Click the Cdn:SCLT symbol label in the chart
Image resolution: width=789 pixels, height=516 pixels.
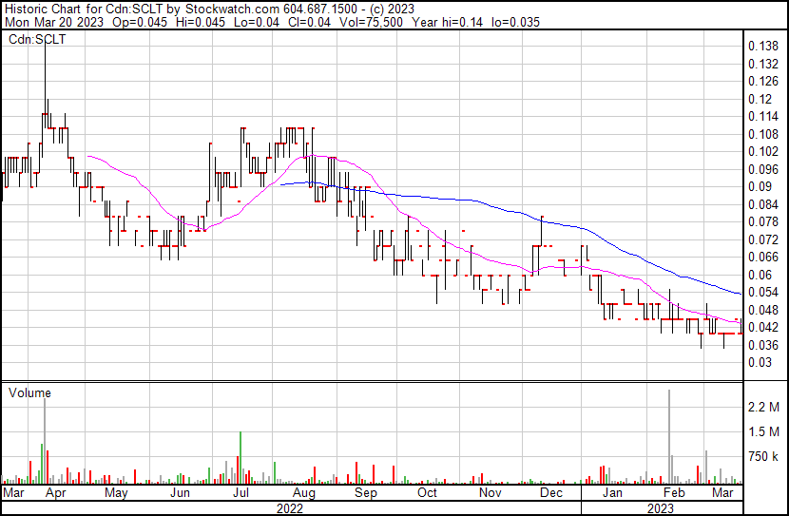pos(33,40)
